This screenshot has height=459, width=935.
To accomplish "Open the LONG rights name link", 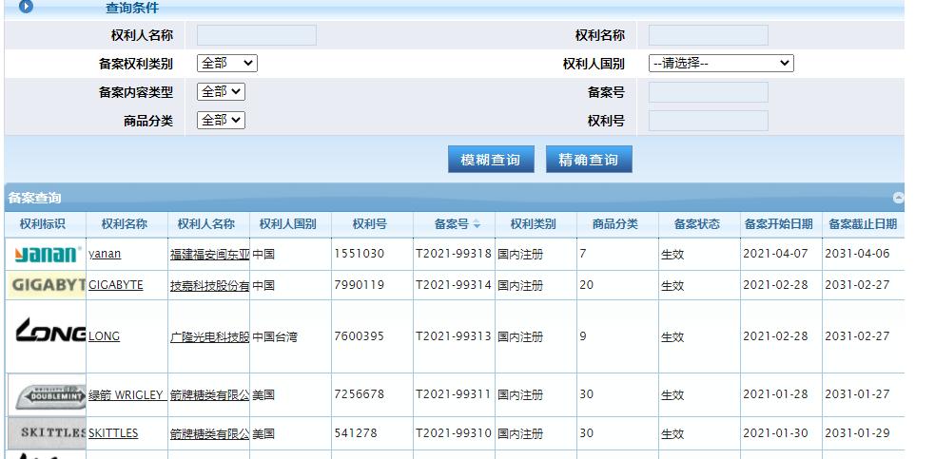I will point(105,336).
